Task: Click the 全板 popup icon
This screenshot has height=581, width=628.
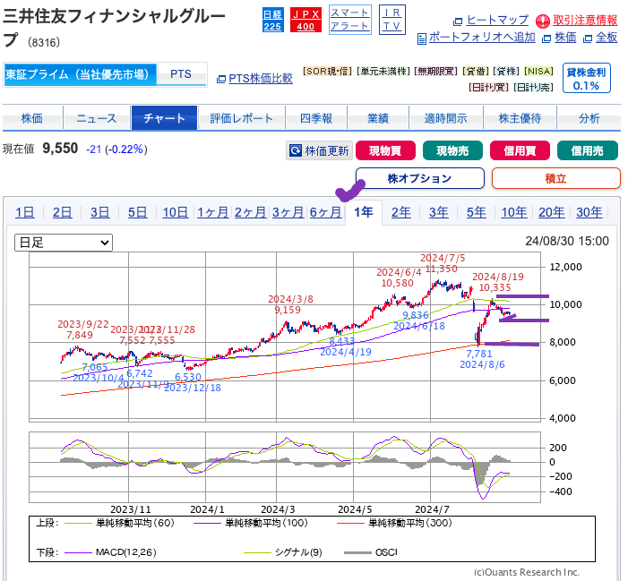Action: [588, 38]
